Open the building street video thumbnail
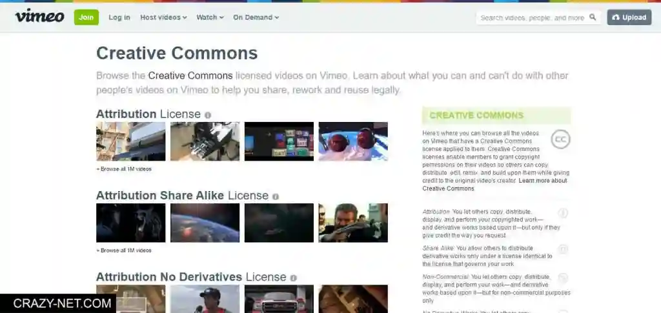This screenshot has height=313, width=661. click(130, 141)
